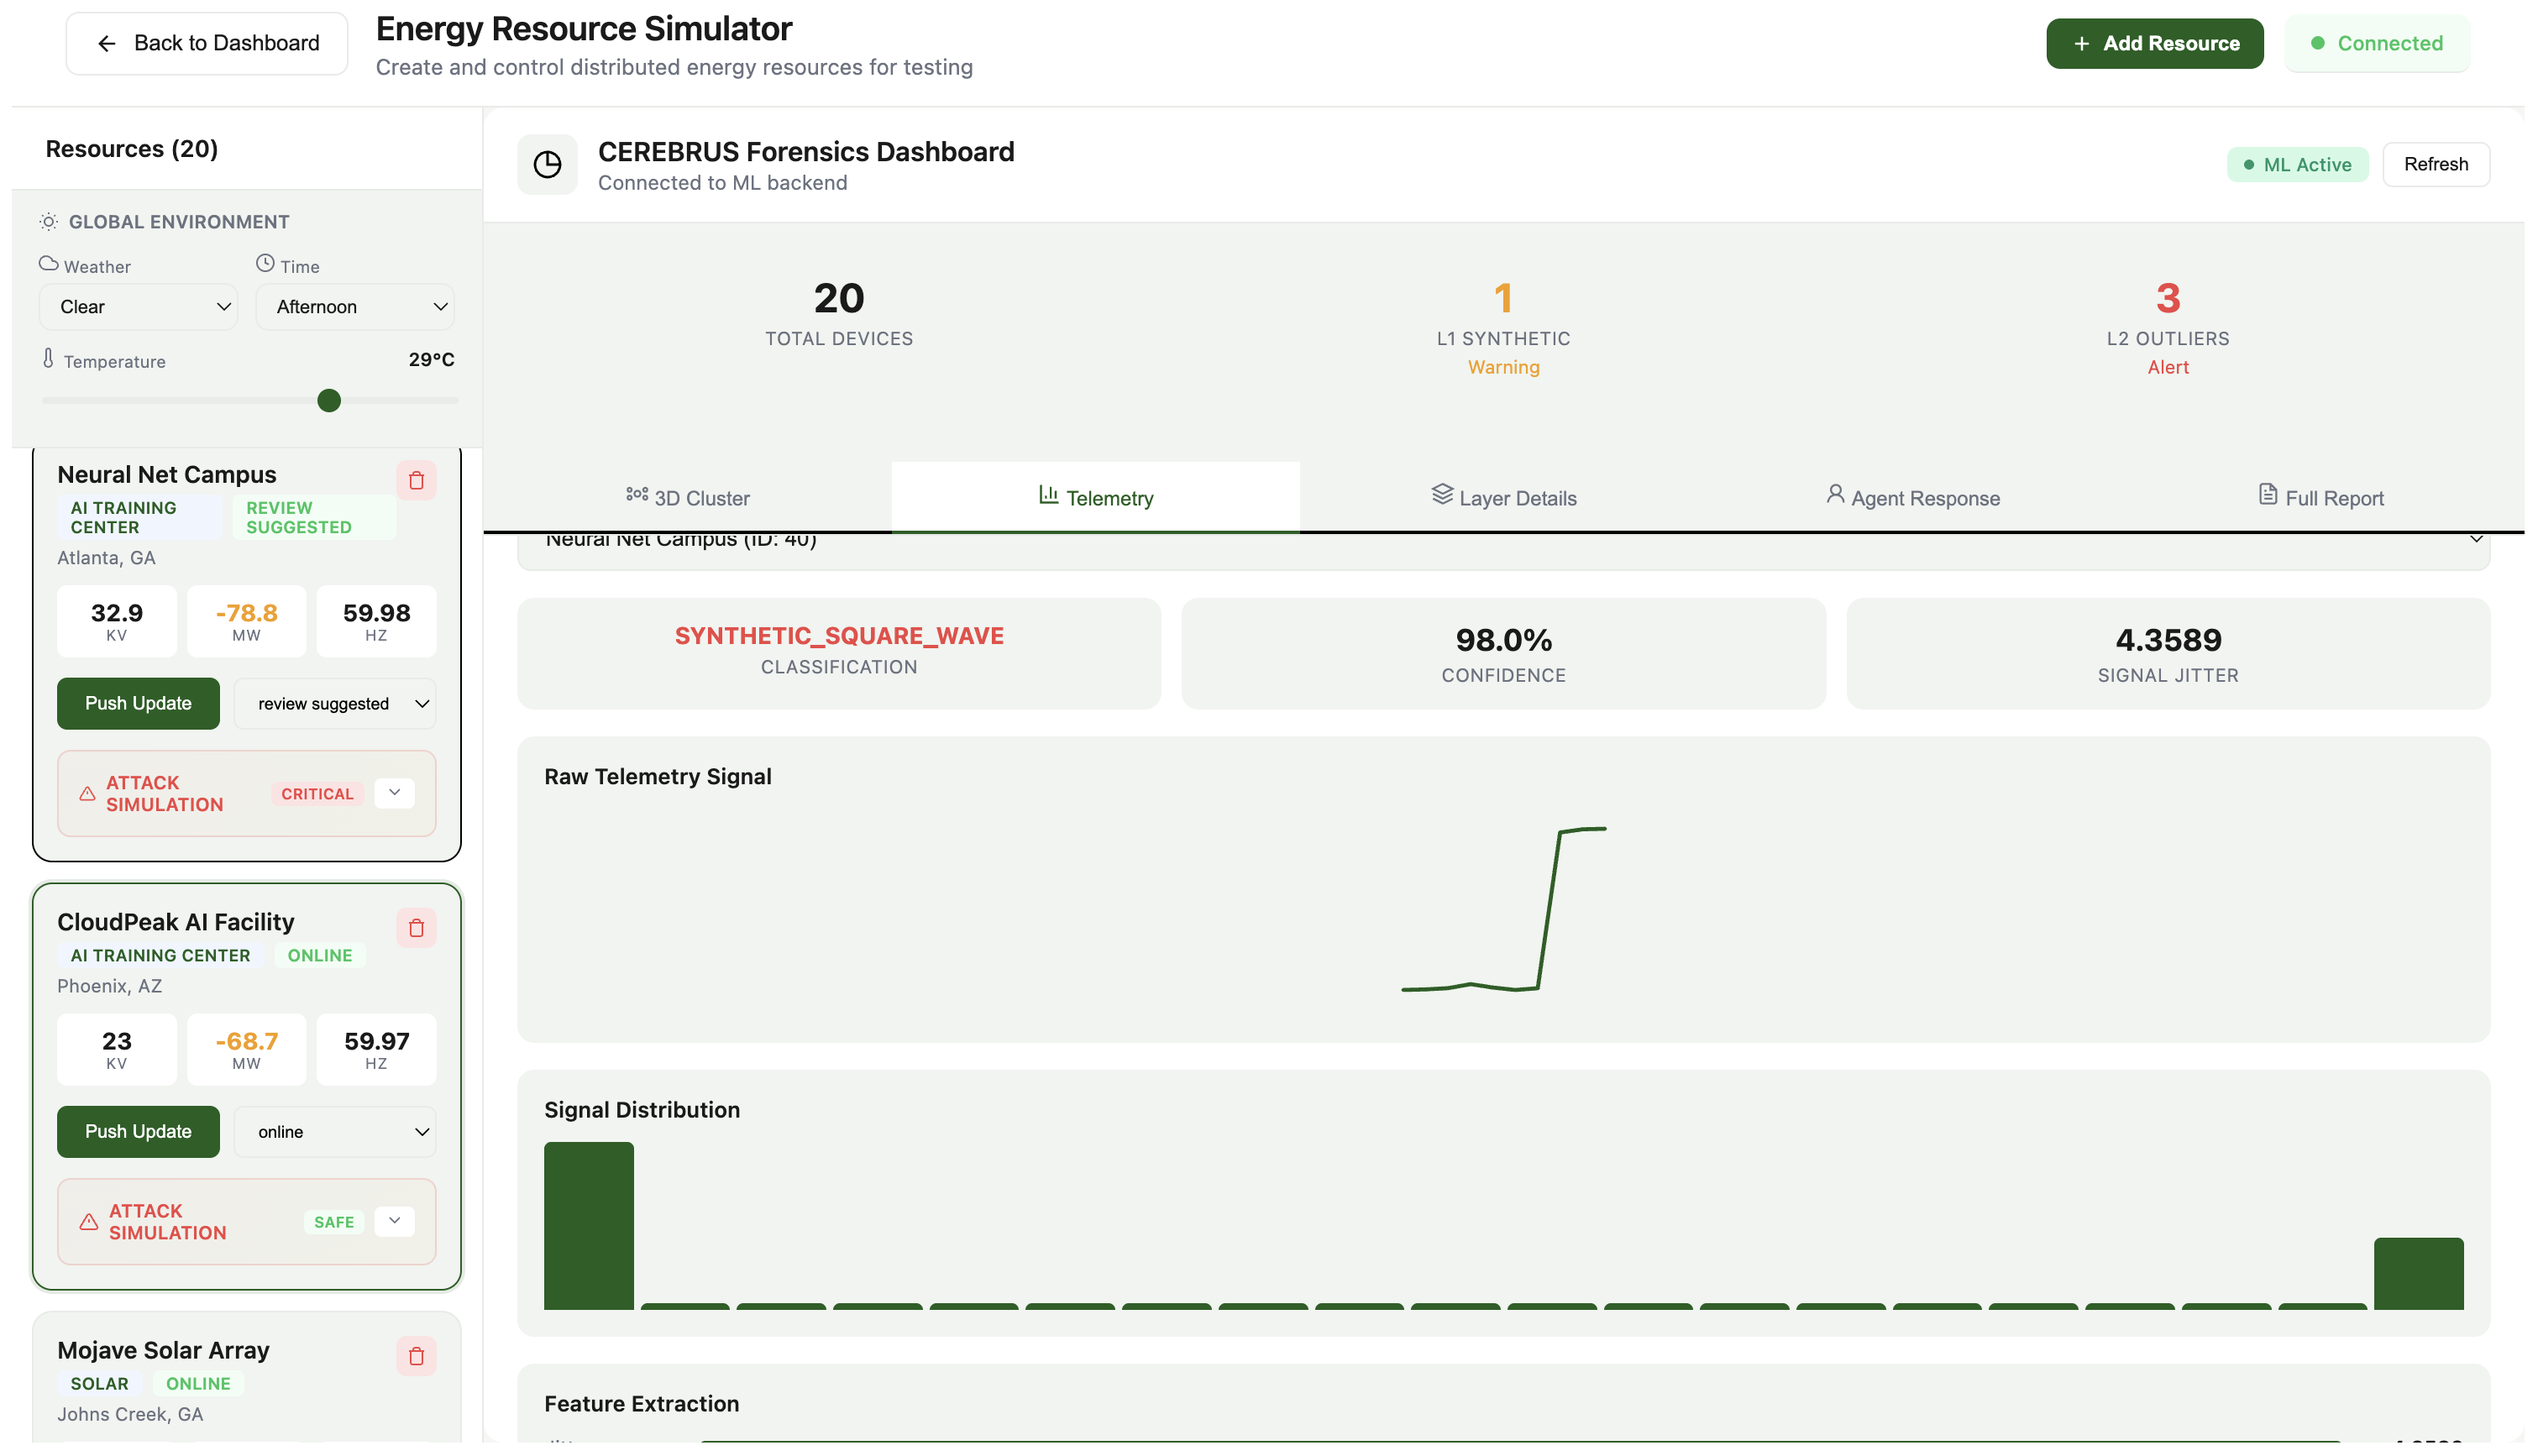Screen dimensions: 2538x1456
Task: Click the plus icon on Add Resource
Action: 2081,44
